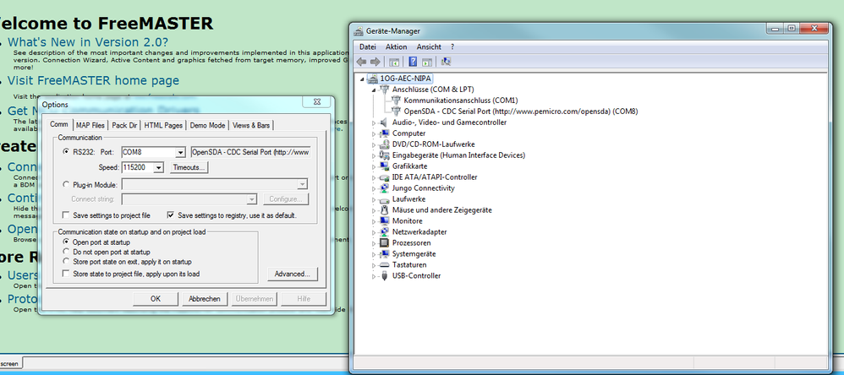Image resolution: width=844 pixels, height=375 pixels.
Task: Uncheck Save settings to registry checkbox
Action: 171,215
